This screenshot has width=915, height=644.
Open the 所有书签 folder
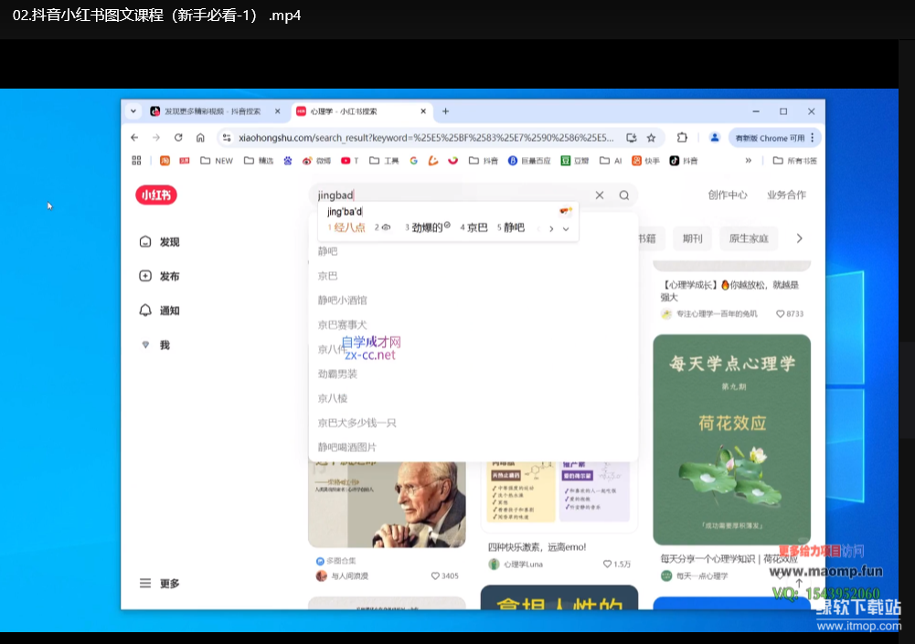[794, 161]
